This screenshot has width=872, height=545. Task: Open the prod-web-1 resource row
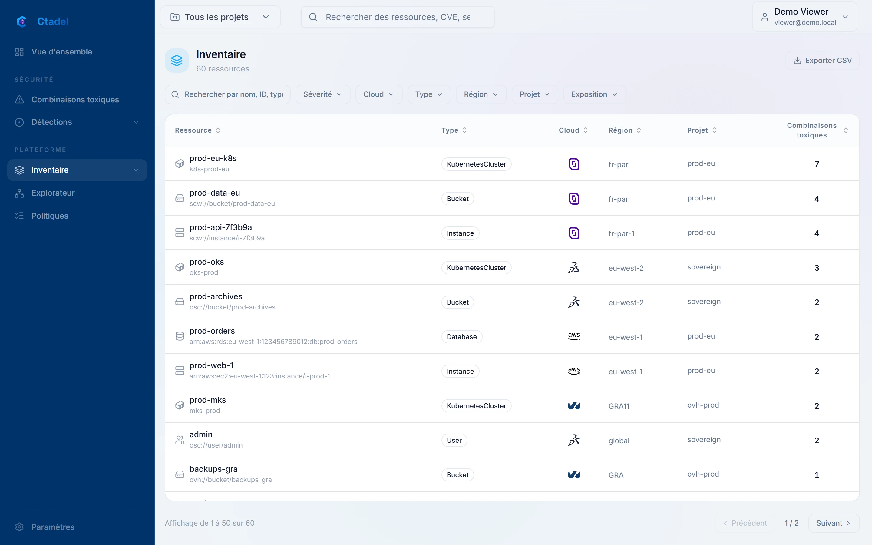click(512, 371)
